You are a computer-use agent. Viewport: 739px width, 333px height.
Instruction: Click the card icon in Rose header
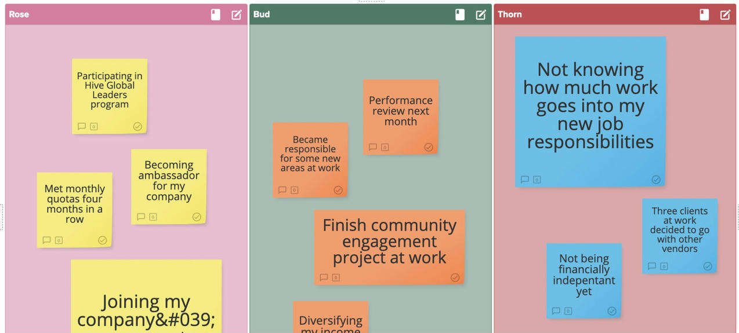[x=216, y=14]
